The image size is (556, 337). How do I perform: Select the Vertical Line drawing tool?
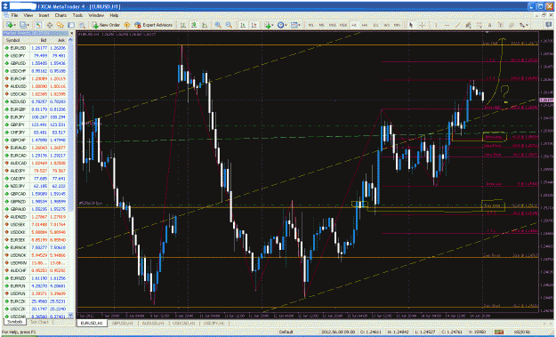436,25
